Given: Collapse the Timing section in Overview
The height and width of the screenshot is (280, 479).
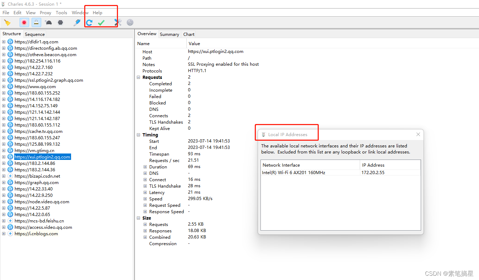Looking at the screenshot, I should [x=139, y=135].
